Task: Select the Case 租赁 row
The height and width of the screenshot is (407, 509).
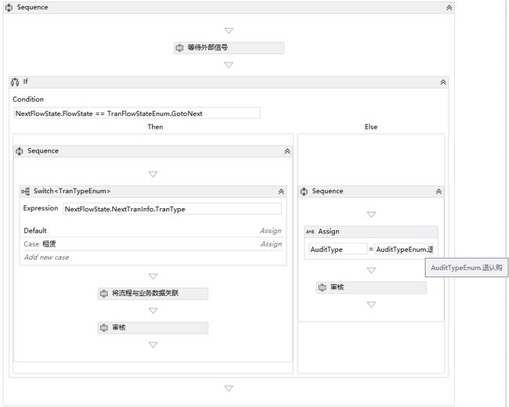Action: 153,244
